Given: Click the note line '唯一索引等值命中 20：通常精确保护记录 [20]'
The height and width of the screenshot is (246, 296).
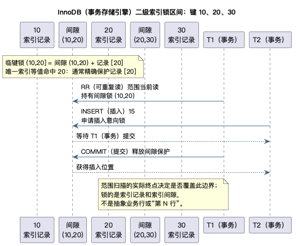Looking at the screenshot, I should (71, 71).
